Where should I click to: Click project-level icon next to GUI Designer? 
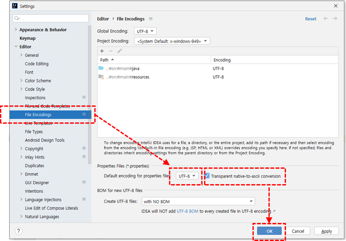point(84,182)
